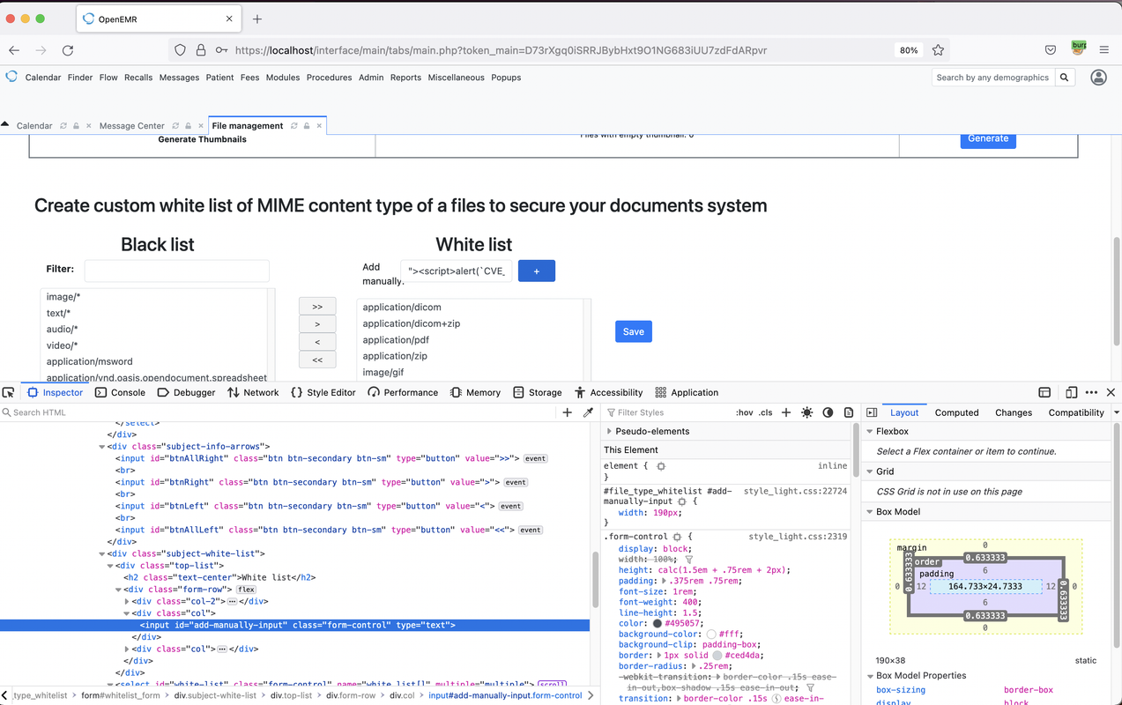
Task: Open the Computed sidebar tab
Action: pos(956,412)
